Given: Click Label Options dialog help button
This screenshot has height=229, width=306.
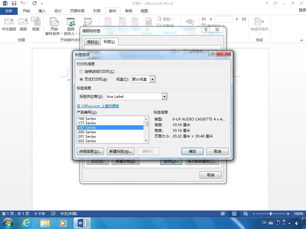Looking at the screenshot, I should 213,53.
